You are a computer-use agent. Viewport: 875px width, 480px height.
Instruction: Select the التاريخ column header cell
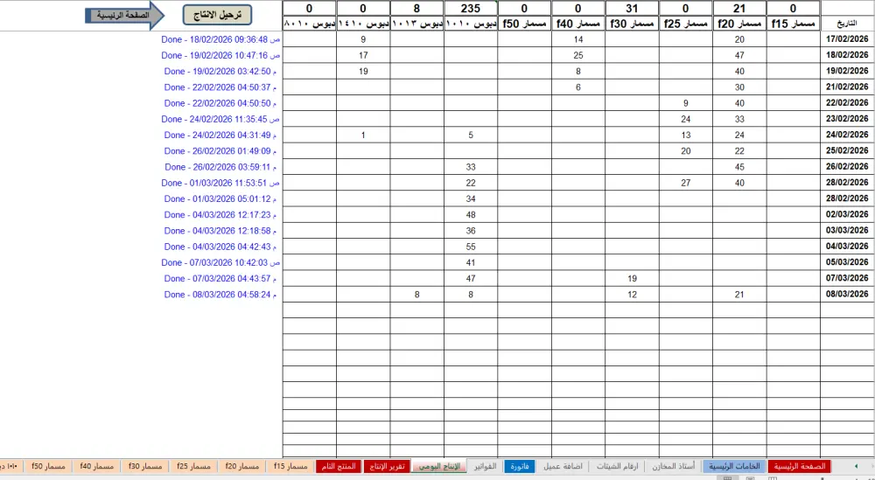pos(847,24)
